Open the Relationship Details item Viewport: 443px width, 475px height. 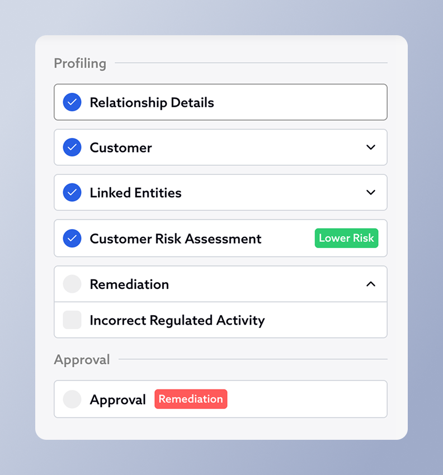[152, 103]
